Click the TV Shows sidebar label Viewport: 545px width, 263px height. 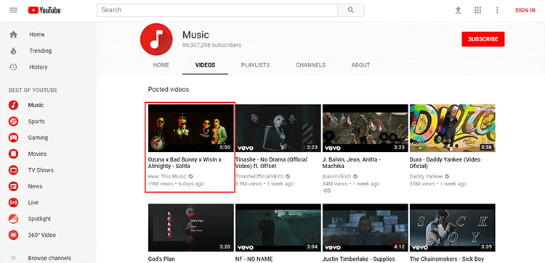click(x=41, y=170)
